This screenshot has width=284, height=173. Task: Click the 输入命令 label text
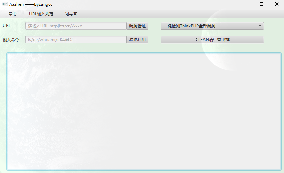[x=11, y=40]
